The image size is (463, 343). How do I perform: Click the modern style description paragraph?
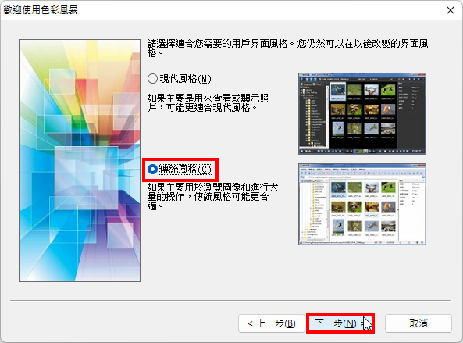[x=208, y=102]
